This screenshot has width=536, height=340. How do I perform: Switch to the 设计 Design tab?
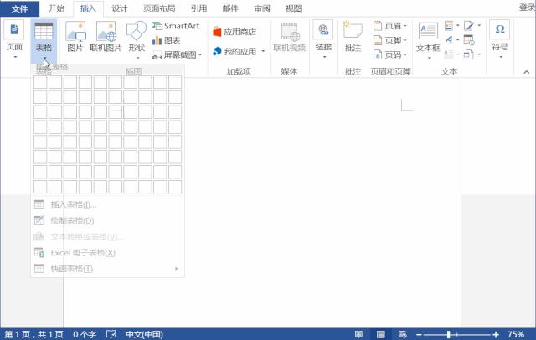click(119, 8)
